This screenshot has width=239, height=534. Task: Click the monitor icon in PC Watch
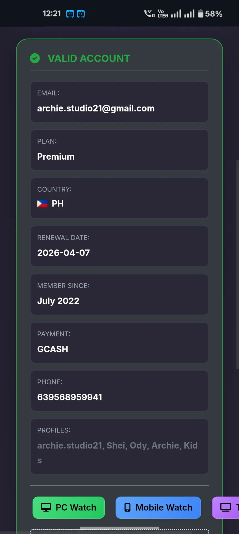[x=46, y=507]
